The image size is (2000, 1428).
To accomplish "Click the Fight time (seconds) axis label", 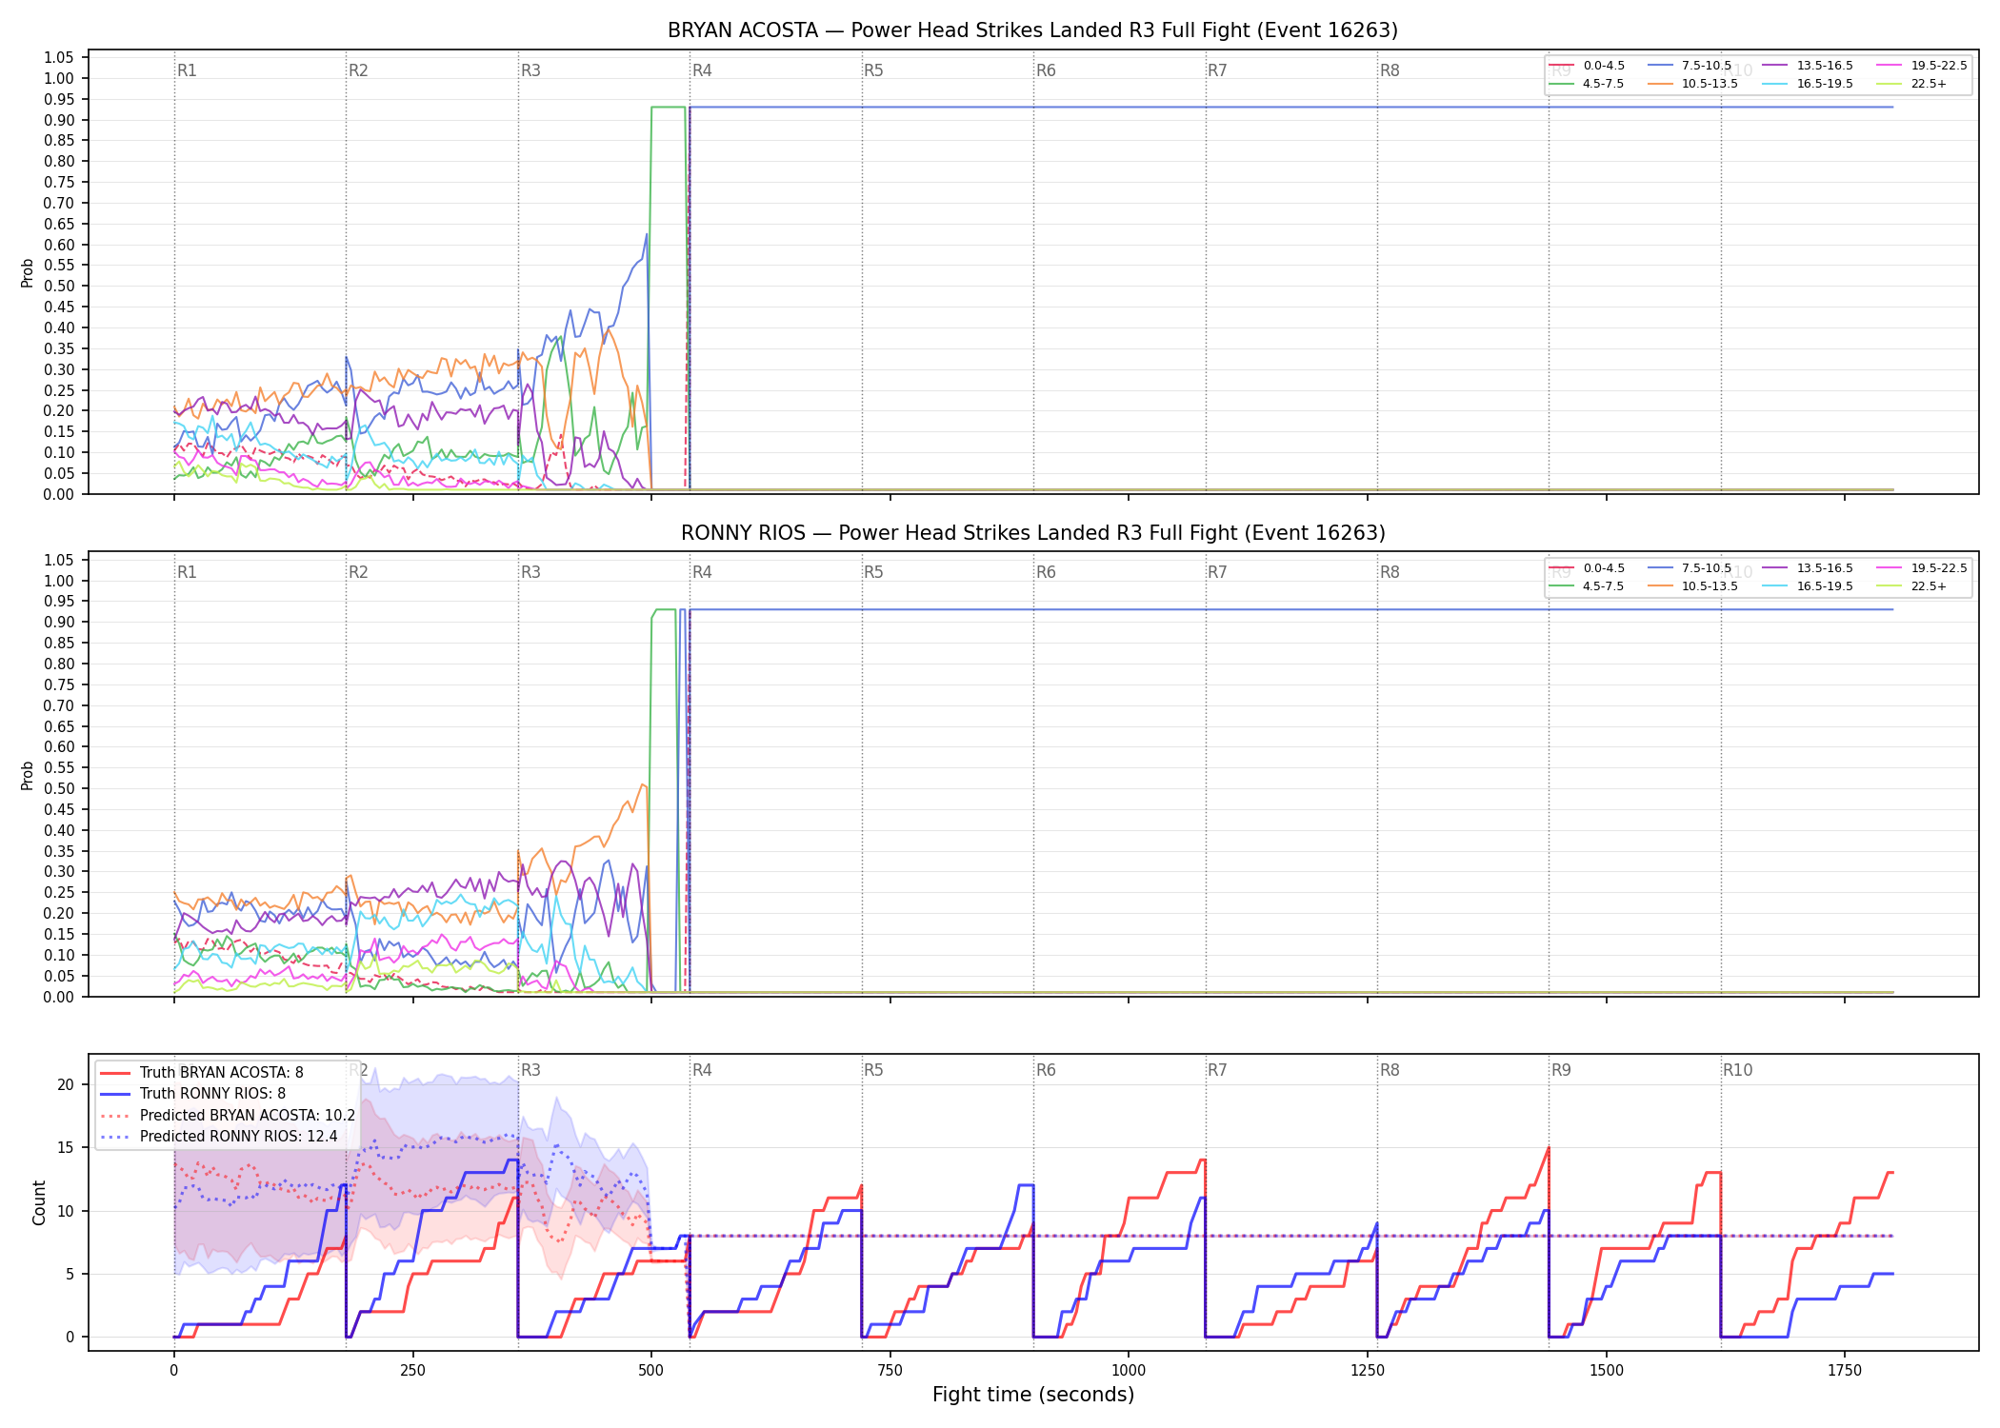I will click(1033, 1395).
